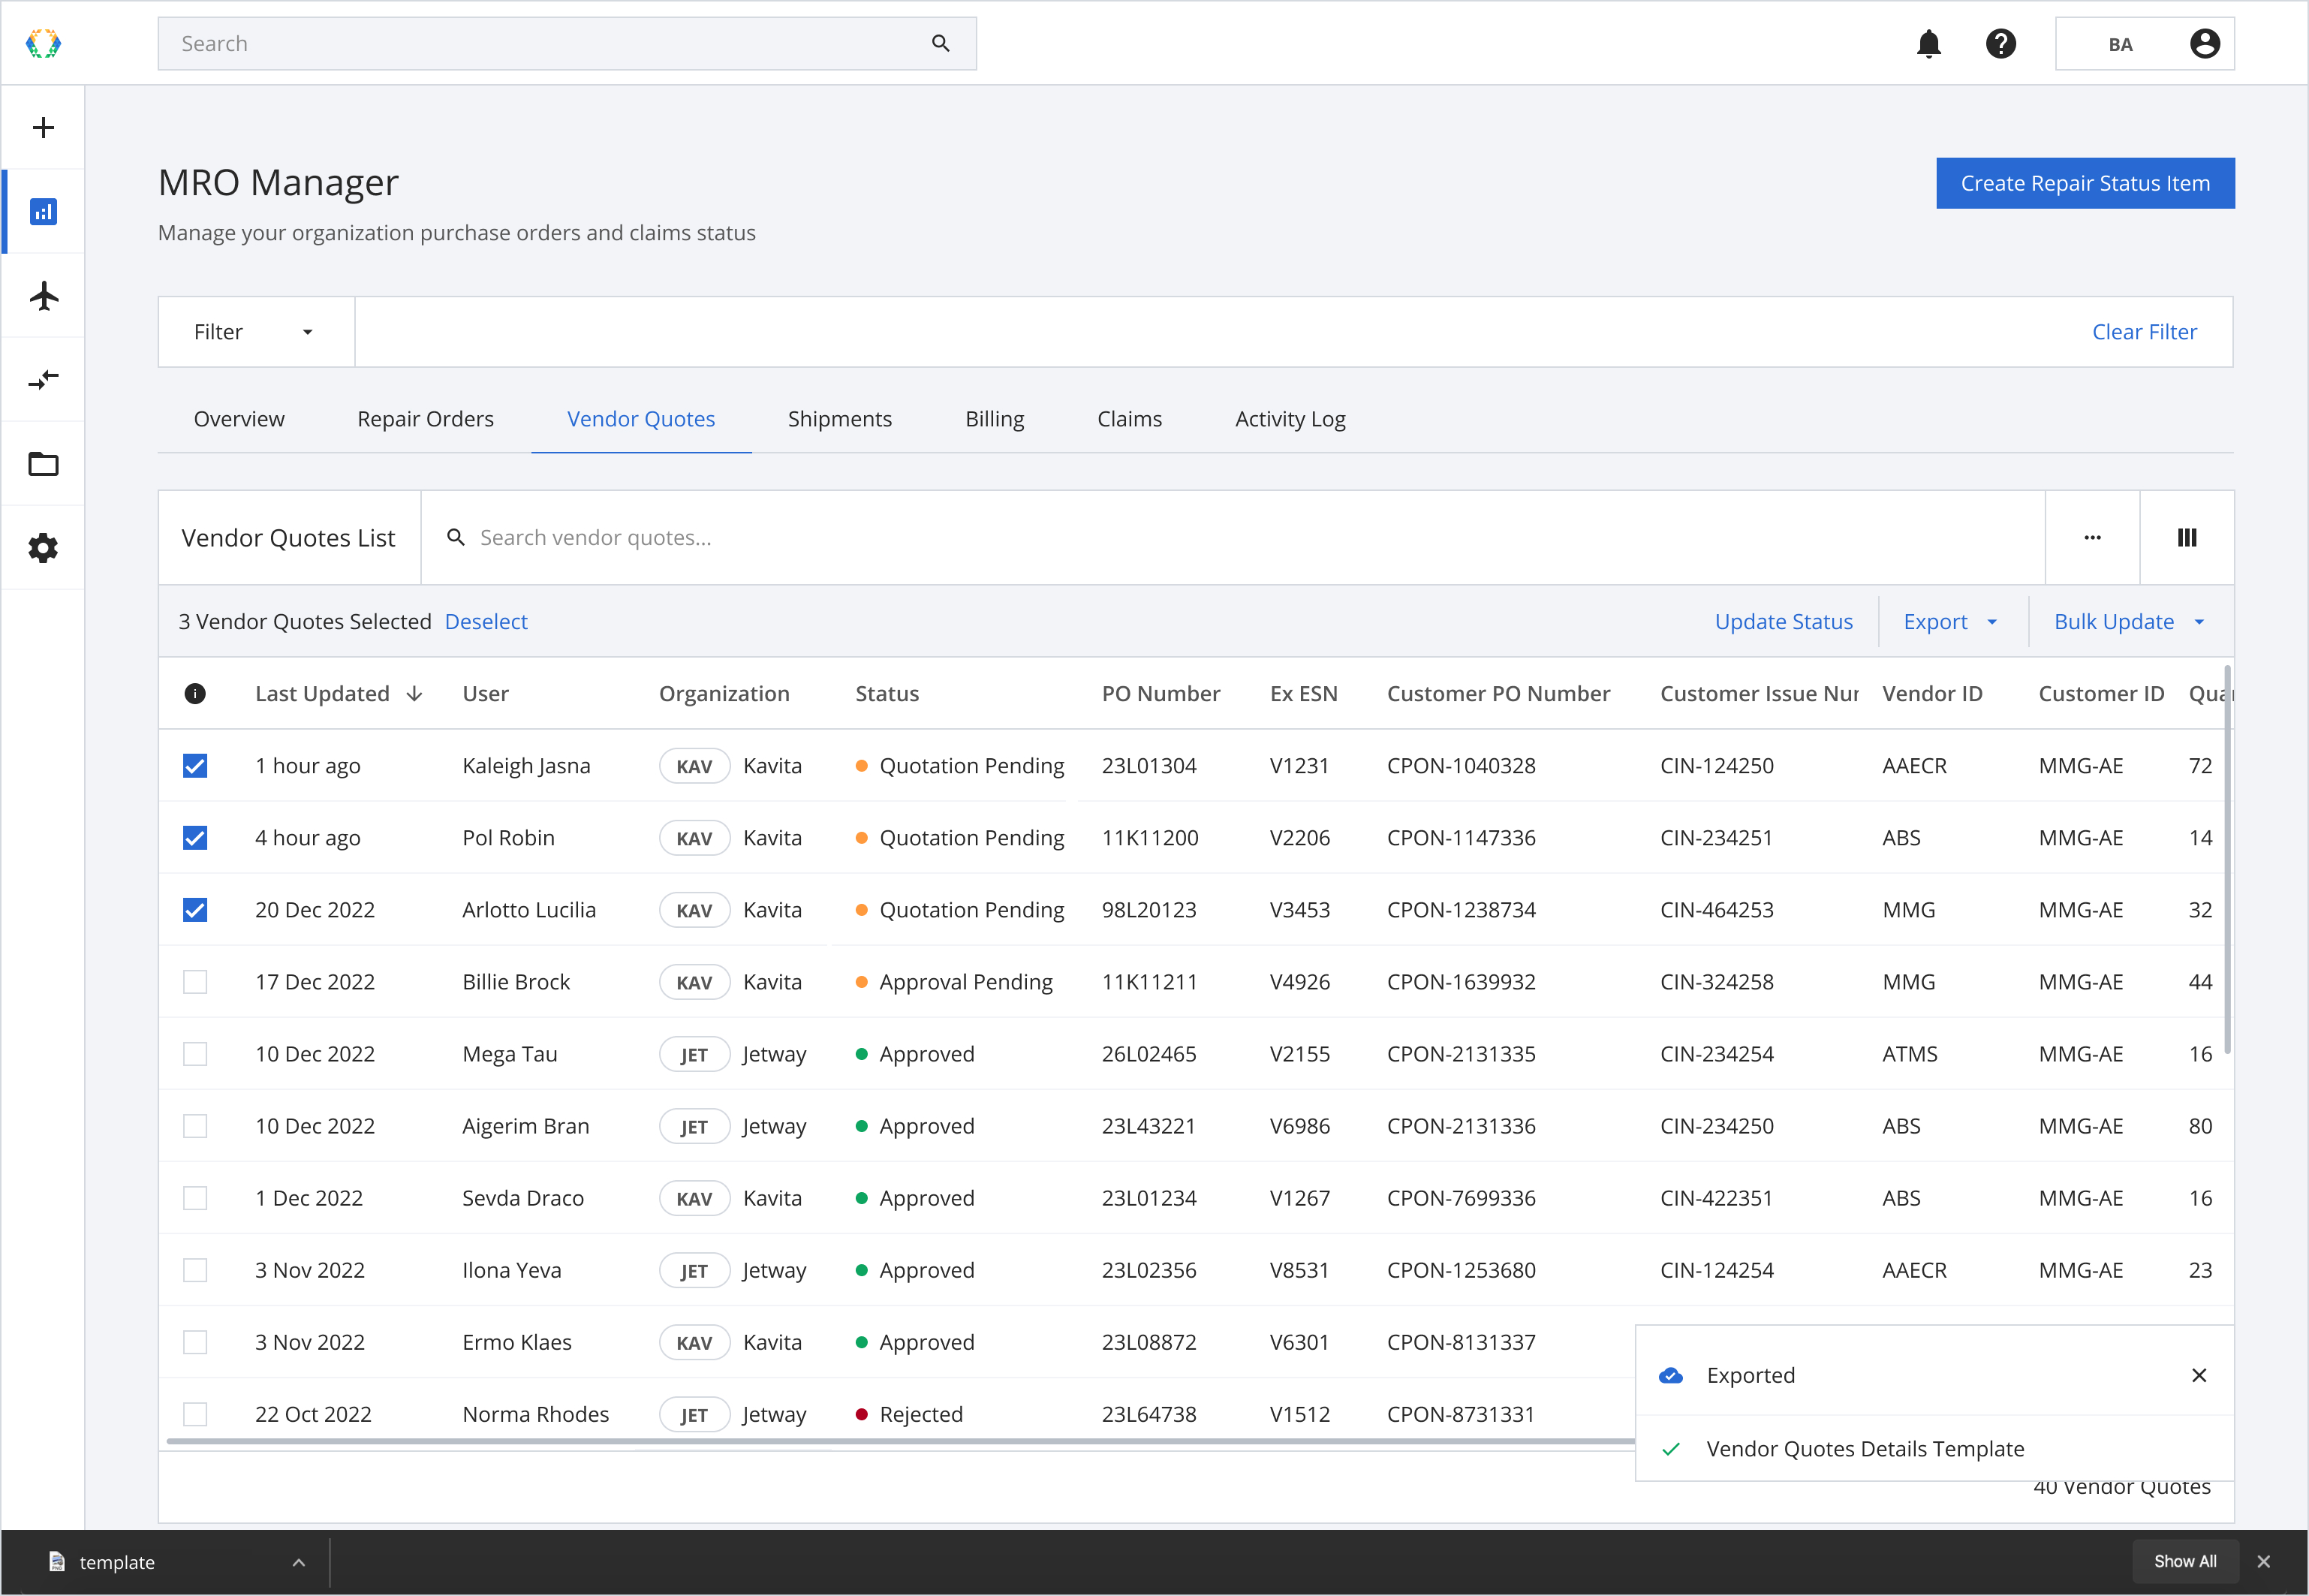
Task: Check the Ermo Klaes row checkbox
Action: click(195, 1342)
